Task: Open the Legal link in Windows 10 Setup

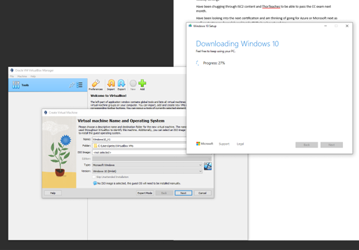Action: coord(240,144)
